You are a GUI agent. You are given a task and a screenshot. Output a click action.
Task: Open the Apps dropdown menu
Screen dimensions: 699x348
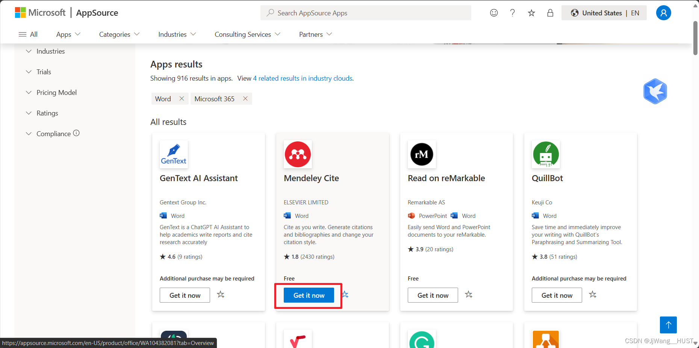click(68, 34)
